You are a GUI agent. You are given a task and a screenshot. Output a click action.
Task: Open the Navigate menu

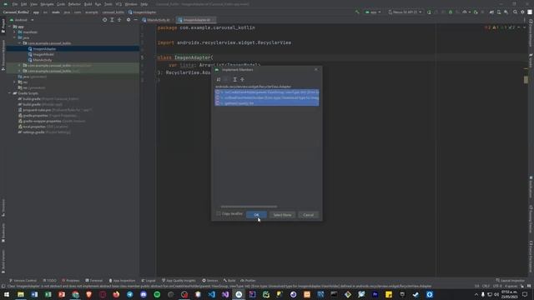coord(47,4)
